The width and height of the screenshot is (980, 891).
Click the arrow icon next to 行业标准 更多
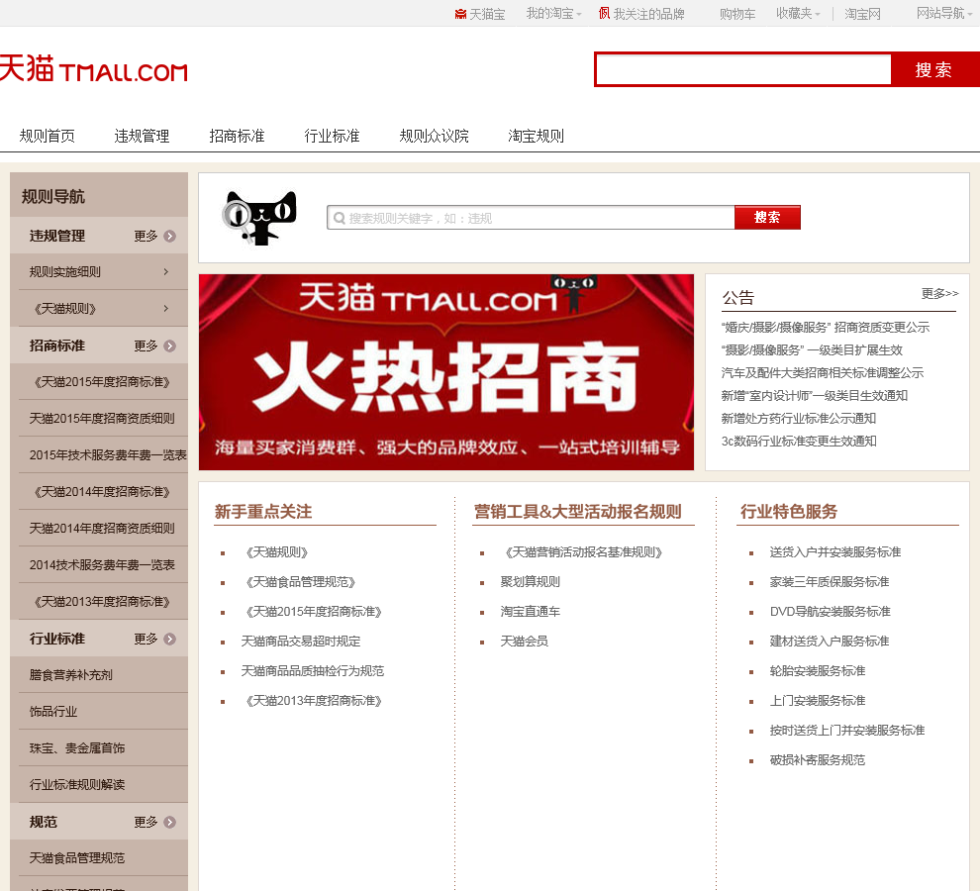coord(170,639)
